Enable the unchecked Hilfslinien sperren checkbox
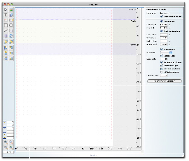Image resolution: width=189 pixels, height=161 pixels. point(161,72)
